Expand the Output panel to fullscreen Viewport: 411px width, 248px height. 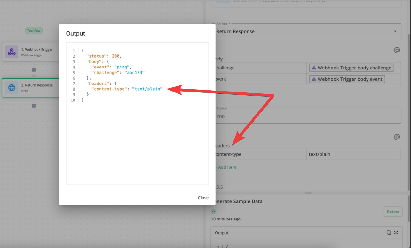point(396,233)
